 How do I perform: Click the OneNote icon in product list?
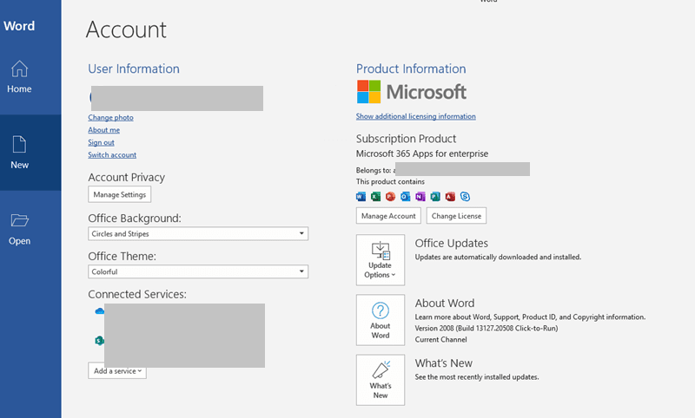tap(420, 196)
